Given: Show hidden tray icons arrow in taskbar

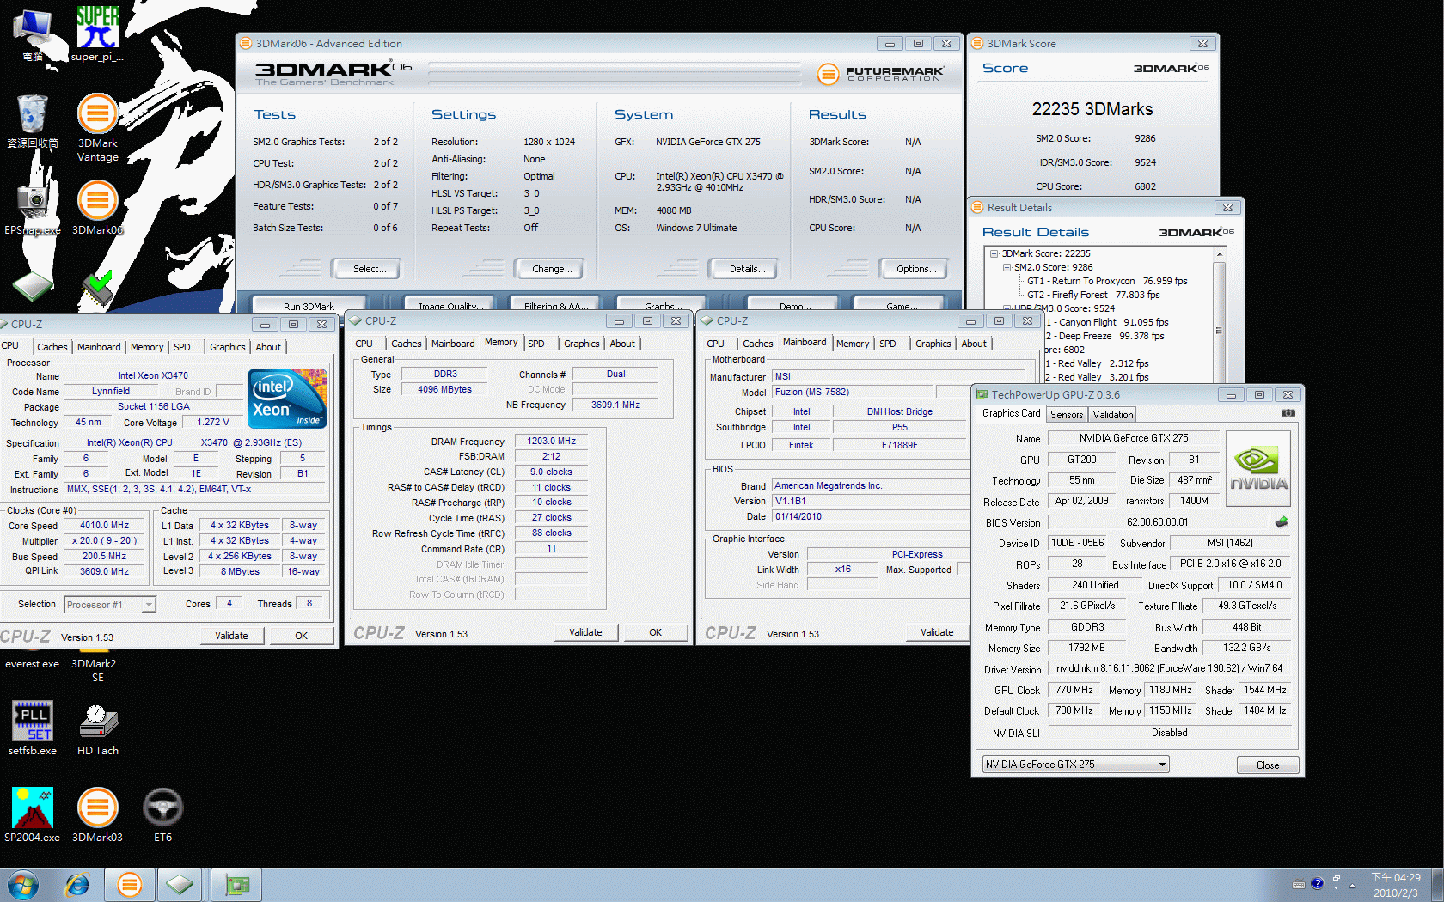Looking at the screenshot, I should coord(1353,884).
